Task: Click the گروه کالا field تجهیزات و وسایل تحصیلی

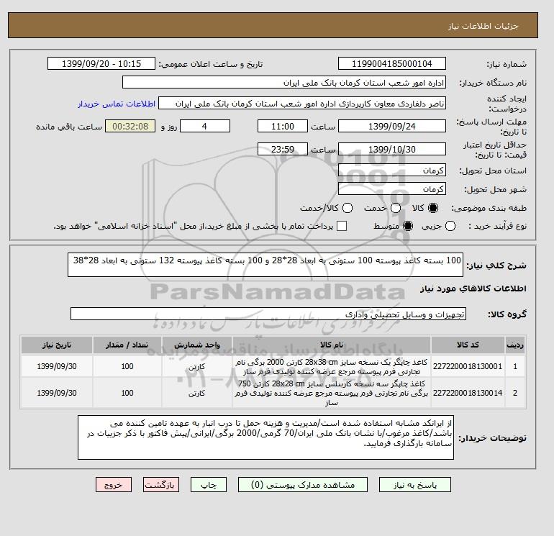Action: tap(268, 314)
